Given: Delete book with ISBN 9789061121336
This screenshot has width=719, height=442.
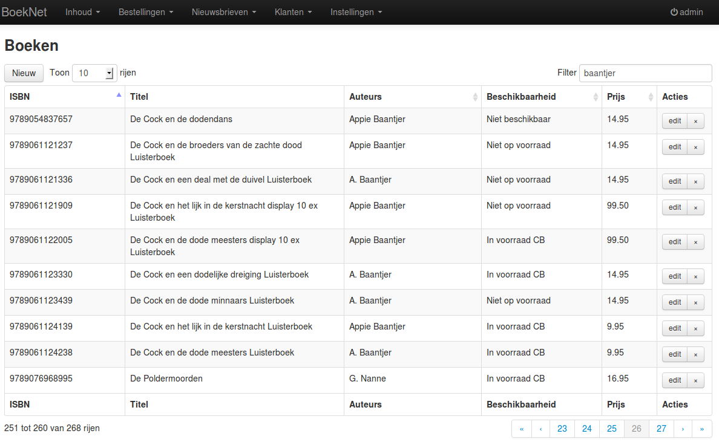Looking at the screenshot, I should click(x=695, y=181).
